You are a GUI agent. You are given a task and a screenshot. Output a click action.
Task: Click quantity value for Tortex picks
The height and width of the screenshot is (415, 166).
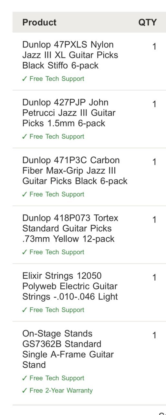pos(154,220)
